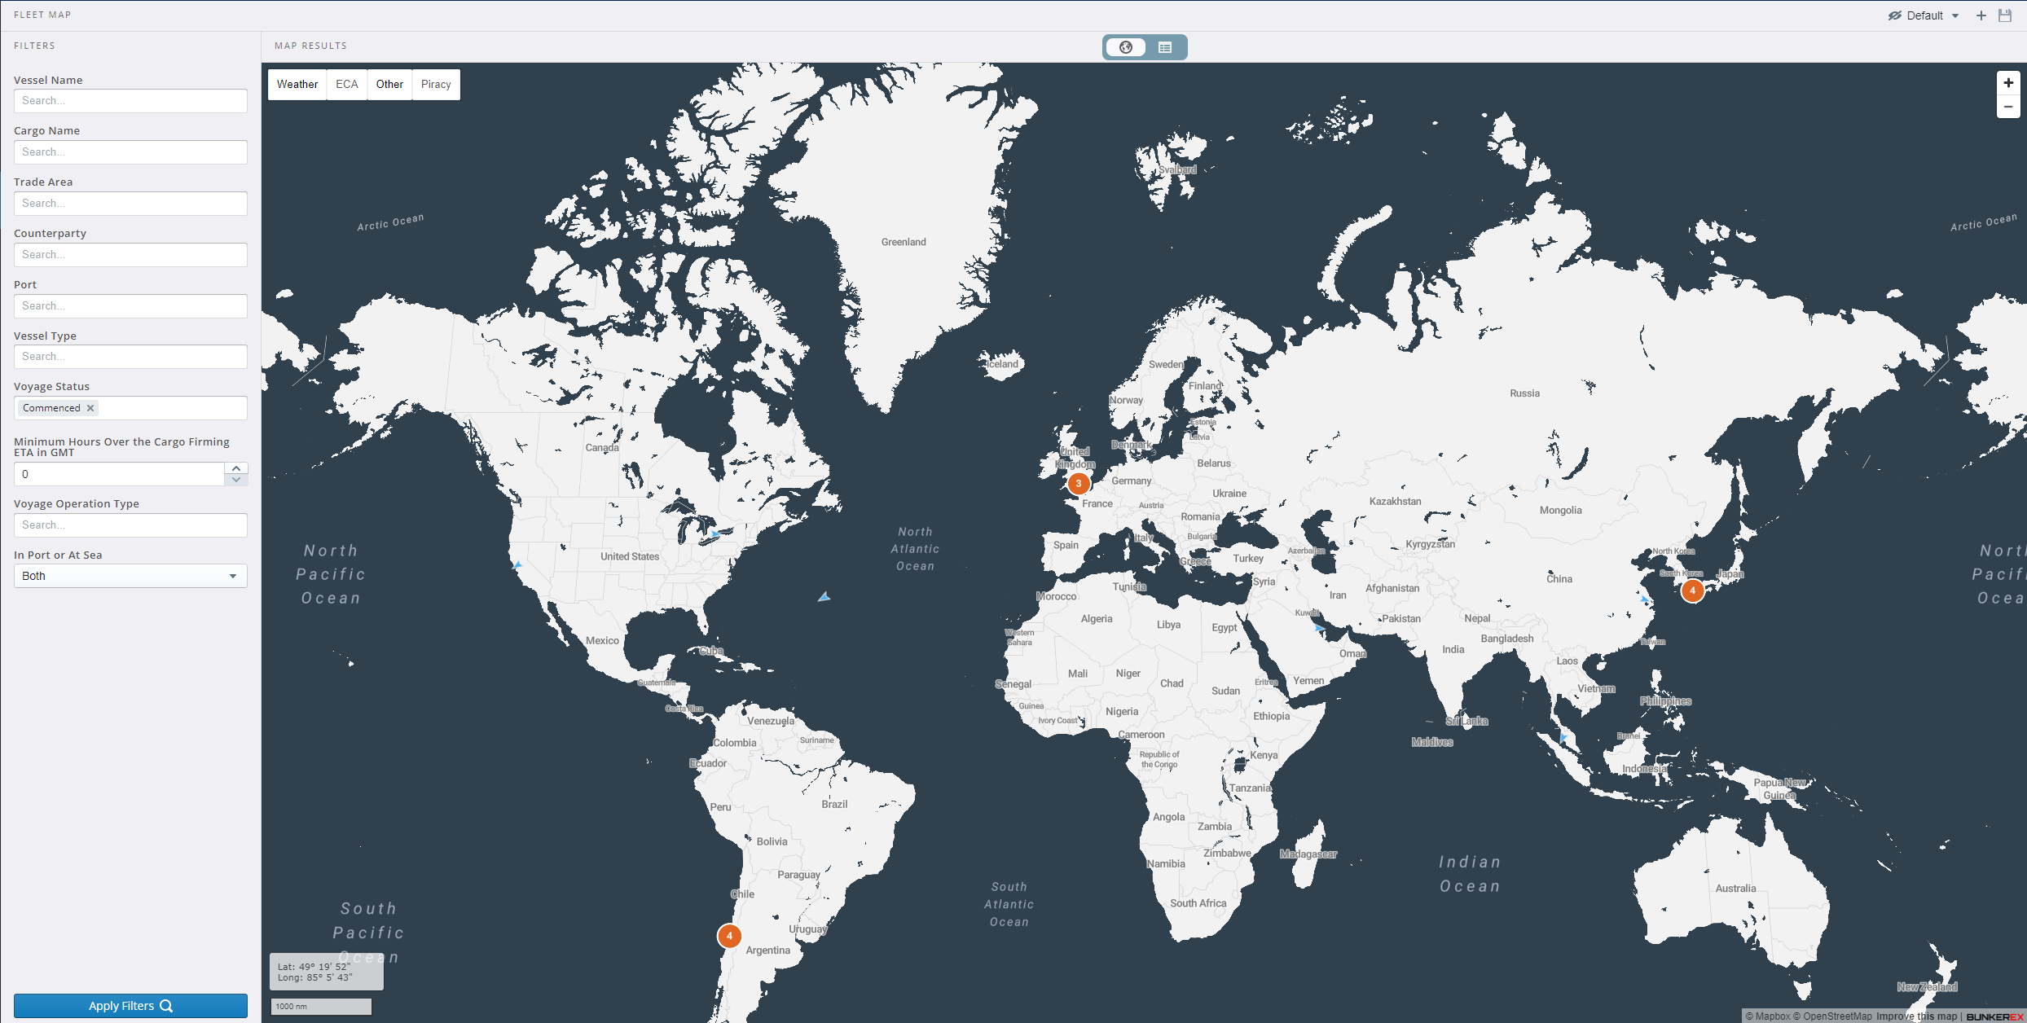Click the orange cluster marker over Japan
The height and width of the screenshot is (1023, 2027).
(x=1693, y=591)
